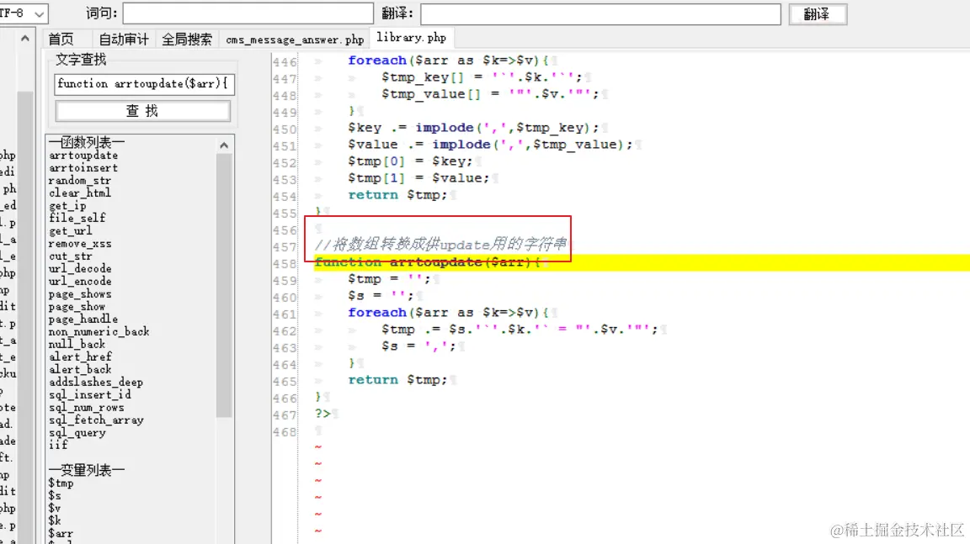Select url_encode in function list
The height and width of the screenshot is (544, 970).
81,281
